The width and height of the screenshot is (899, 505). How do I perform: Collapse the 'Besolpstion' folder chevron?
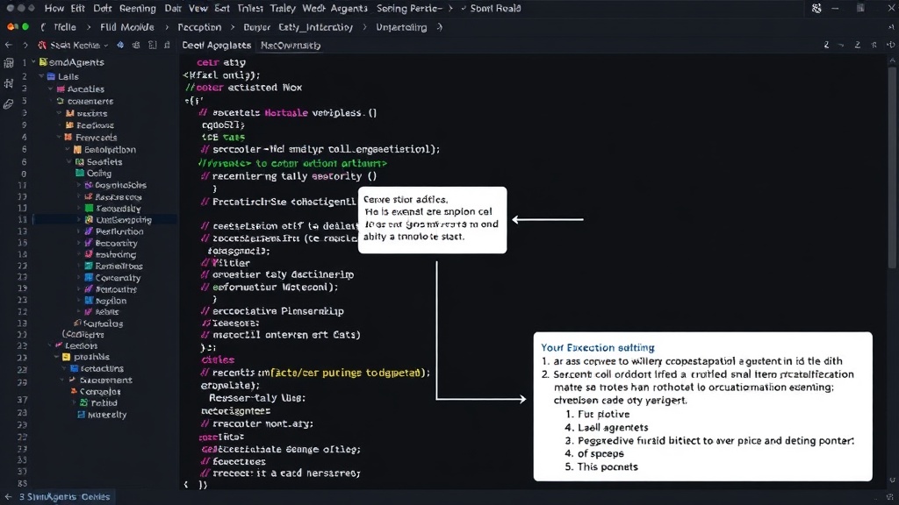pyautogui.click(x=68, y=149)
